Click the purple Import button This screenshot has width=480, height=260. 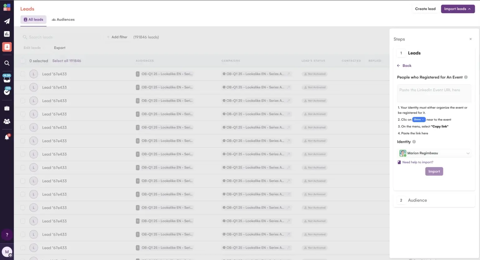click(x=434, y=171)
